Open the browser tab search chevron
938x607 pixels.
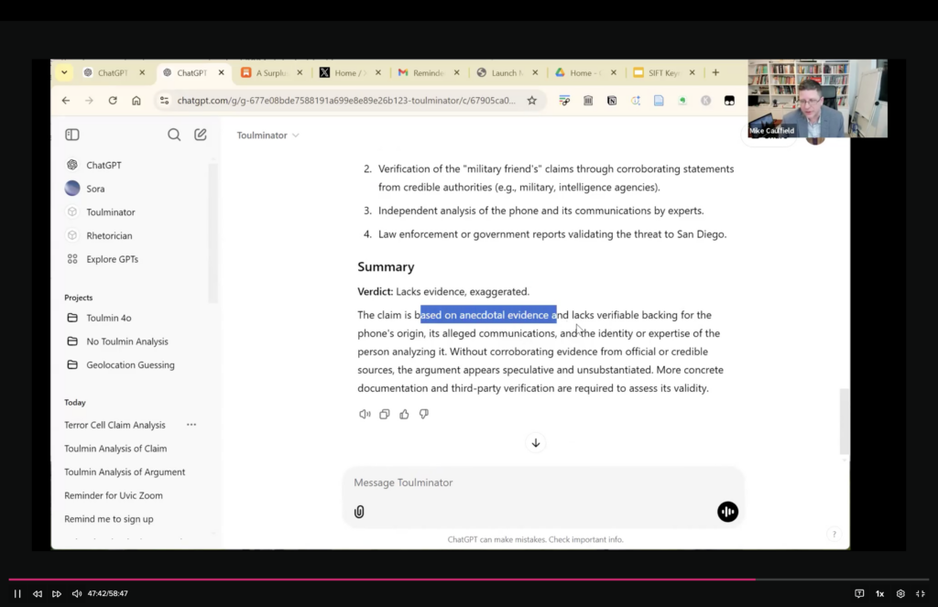pyautogui.click(x=64, y=72)
